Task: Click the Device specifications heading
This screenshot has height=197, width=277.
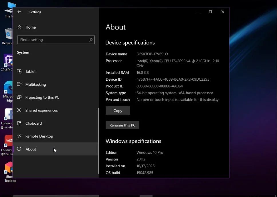Action: click(x=130, y=43)
